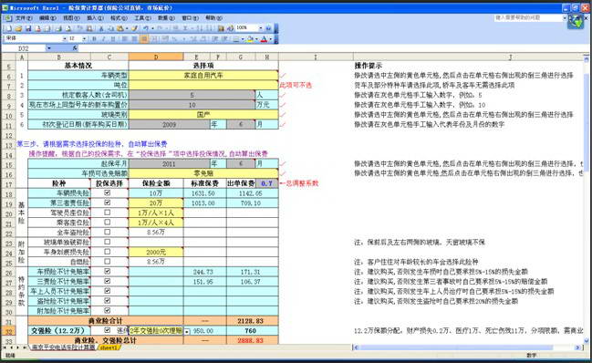Click the increase indent icon
Screen dimensions: 592x363
[225, 38]
